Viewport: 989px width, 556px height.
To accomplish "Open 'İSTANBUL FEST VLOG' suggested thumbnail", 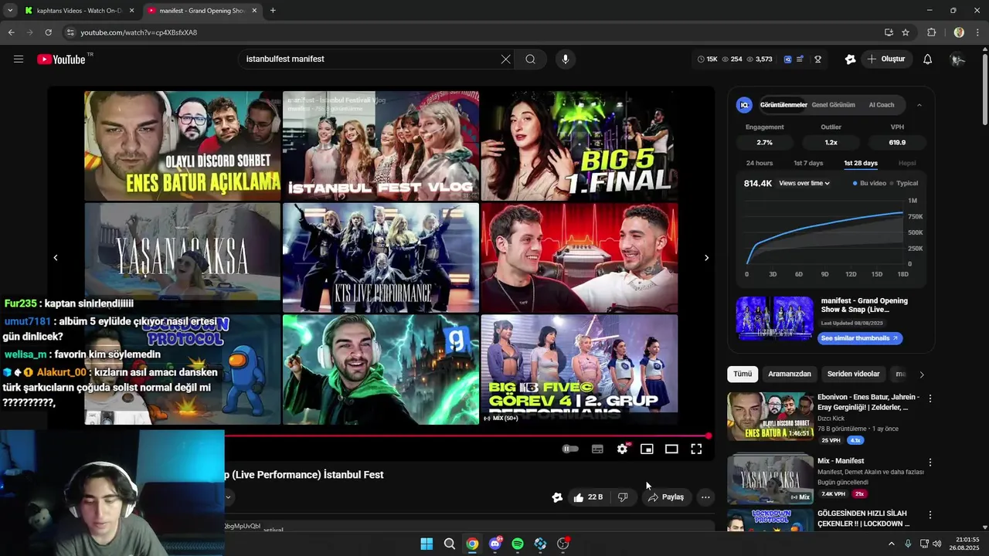I will point(381,146).
